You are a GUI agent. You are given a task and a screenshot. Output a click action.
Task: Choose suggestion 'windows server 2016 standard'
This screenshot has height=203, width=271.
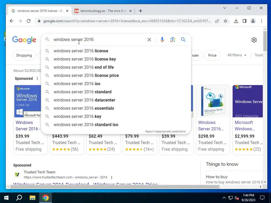(116, 92)
